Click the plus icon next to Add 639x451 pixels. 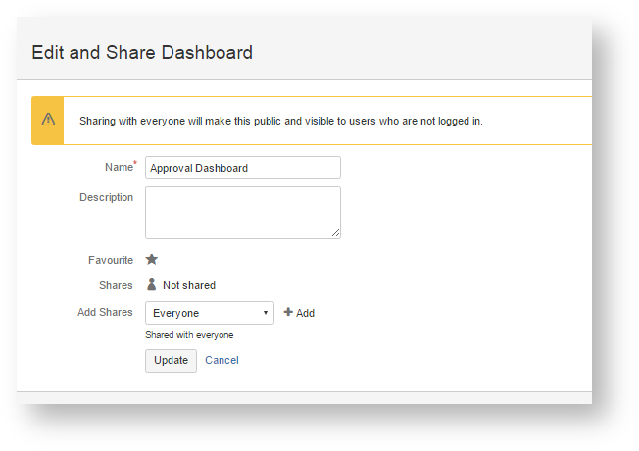288,313
